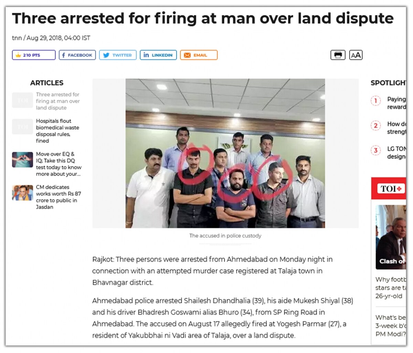Open the Three arrested for firing sidebar article
Screen dimensions: 413x353
click(x=58, y=101)
